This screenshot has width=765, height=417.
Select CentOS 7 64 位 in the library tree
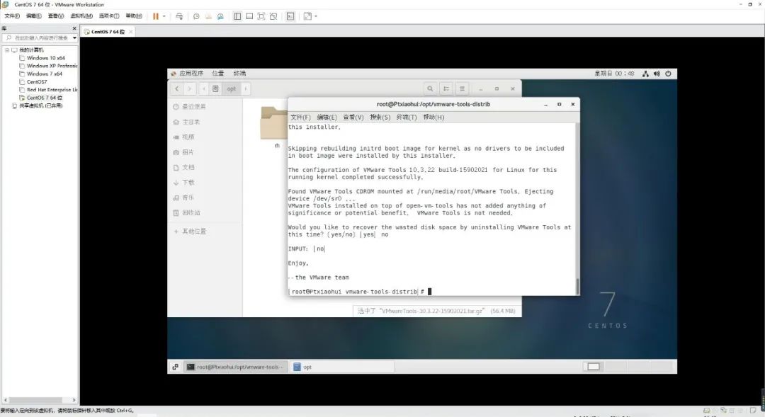(x=45, y=98)
